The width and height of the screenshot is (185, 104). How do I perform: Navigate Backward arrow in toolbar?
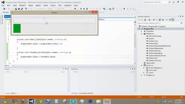tap(4, 9)
